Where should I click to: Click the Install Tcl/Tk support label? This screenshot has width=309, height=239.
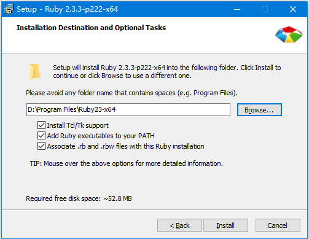pyautogui.click(x=77, y=125)
